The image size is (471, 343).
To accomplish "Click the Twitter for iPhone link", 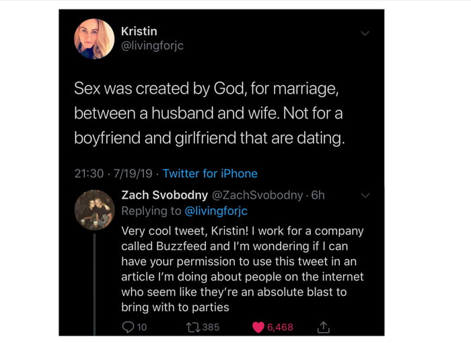I will [210, 173].
